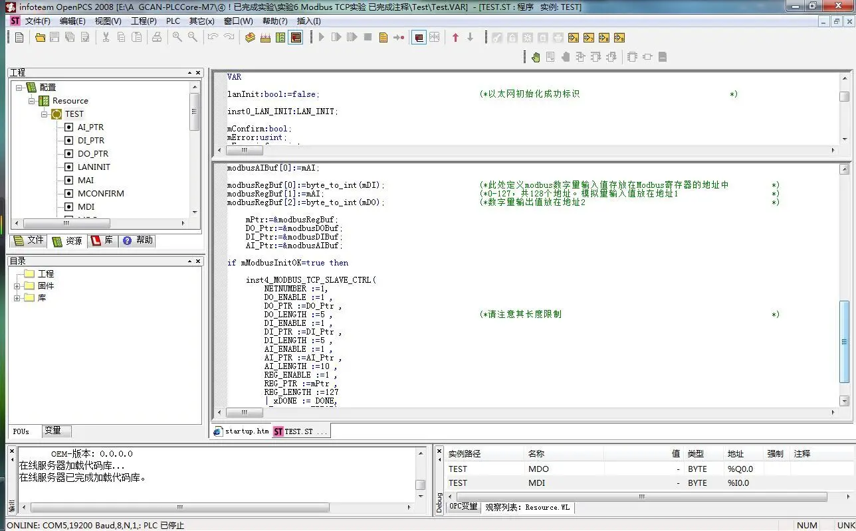Click the Stop PLC square icon
The height and width of the screenshot is (531, 856).
point(368,38)
